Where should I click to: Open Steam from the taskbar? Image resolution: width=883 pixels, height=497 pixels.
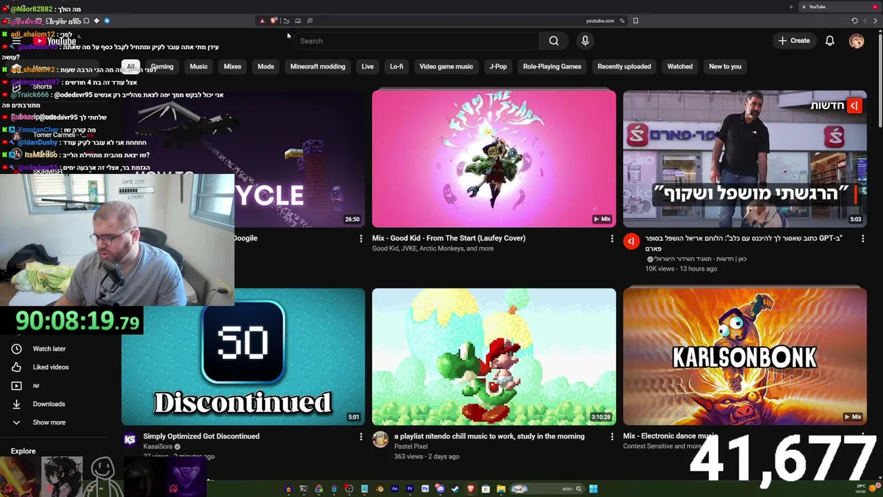[x=455, y=489]
